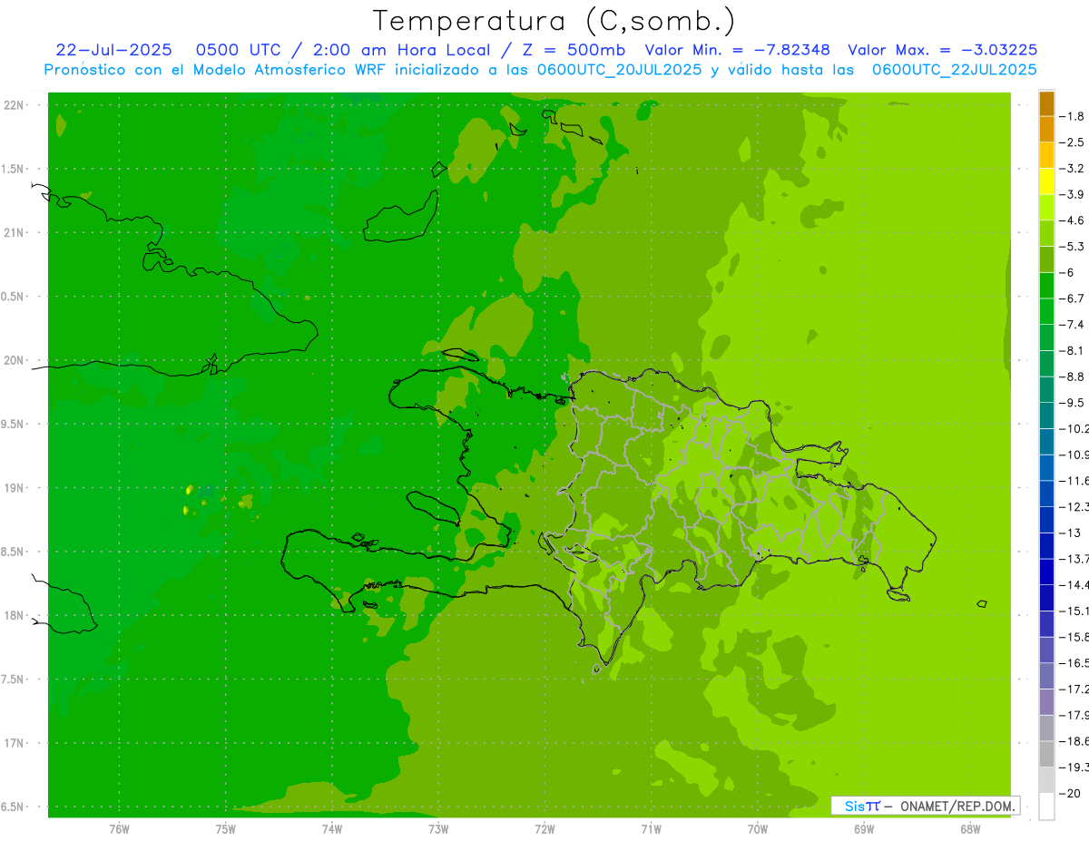Pick the dark blue swatch between -13 and -13.7

click(1046, 546)
